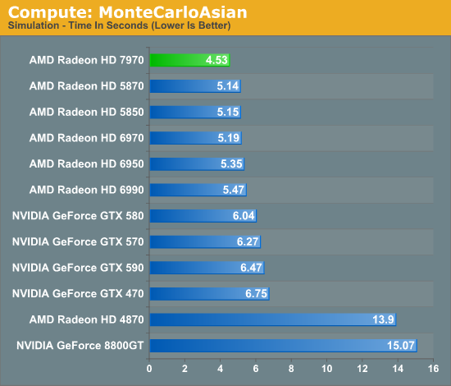Click the bar with value 13.9
The width and height of the screenshot is (451, 386).
(x=273, y=319)
